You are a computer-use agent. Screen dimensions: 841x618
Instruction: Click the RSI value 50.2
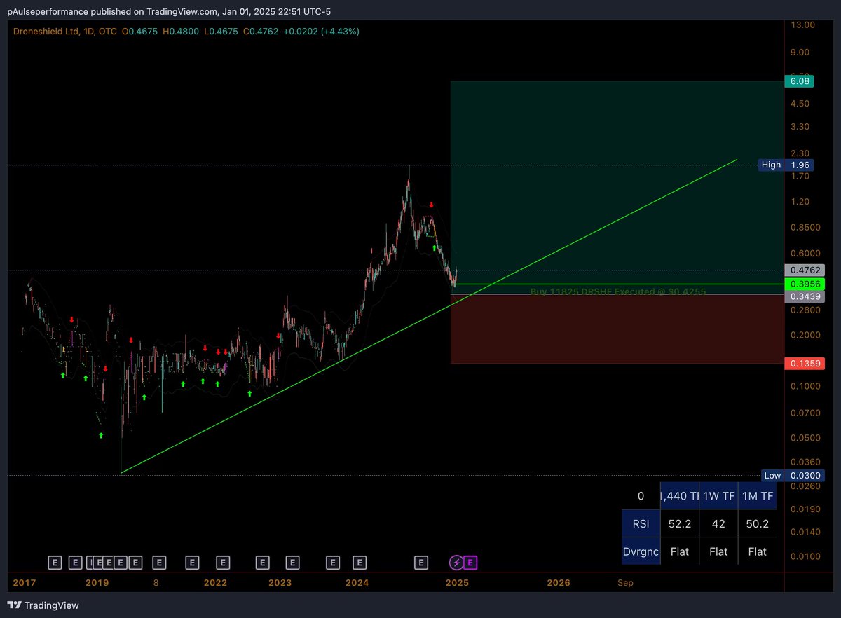(758, 523)
